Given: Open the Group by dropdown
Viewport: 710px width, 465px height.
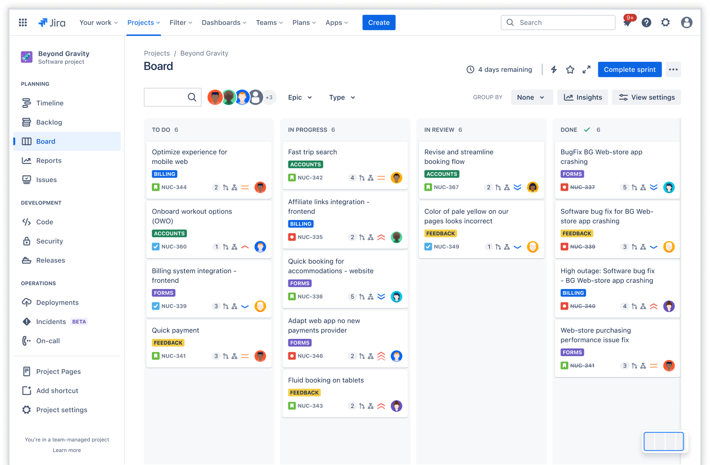Looking at the screenshot, I should (x=532, y=97).
